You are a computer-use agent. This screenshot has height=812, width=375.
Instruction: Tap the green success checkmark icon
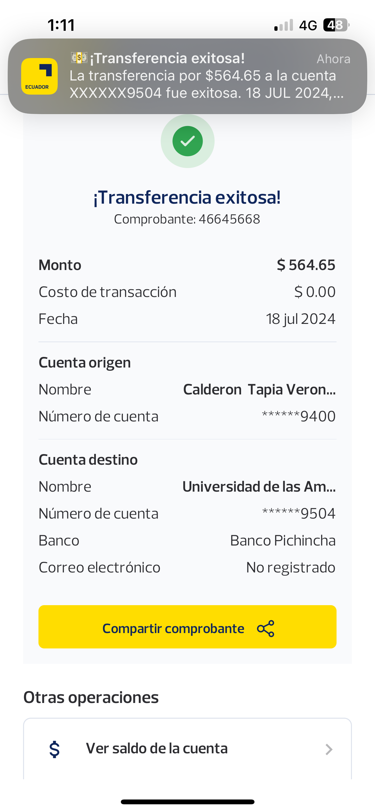pos(188,141)
